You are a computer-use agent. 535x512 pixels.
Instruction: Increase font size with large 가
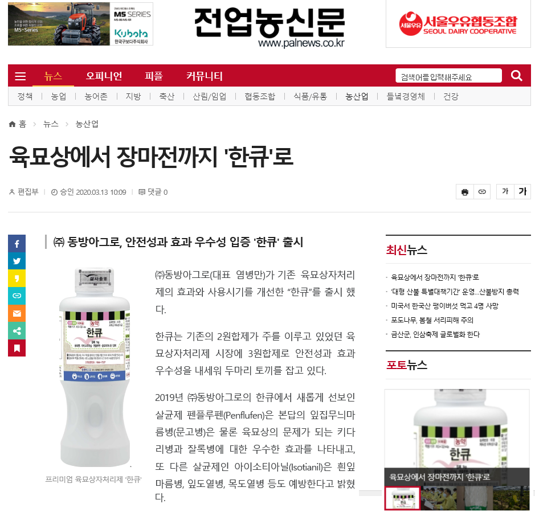click(522, 192)
